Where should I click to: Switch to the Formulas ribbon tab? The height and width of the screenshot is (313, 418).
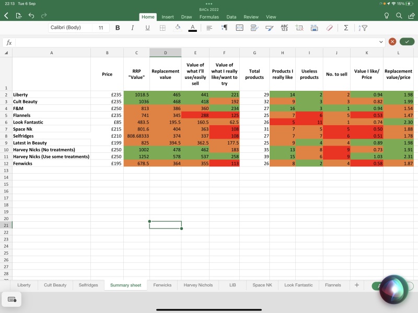coord(209,17)
